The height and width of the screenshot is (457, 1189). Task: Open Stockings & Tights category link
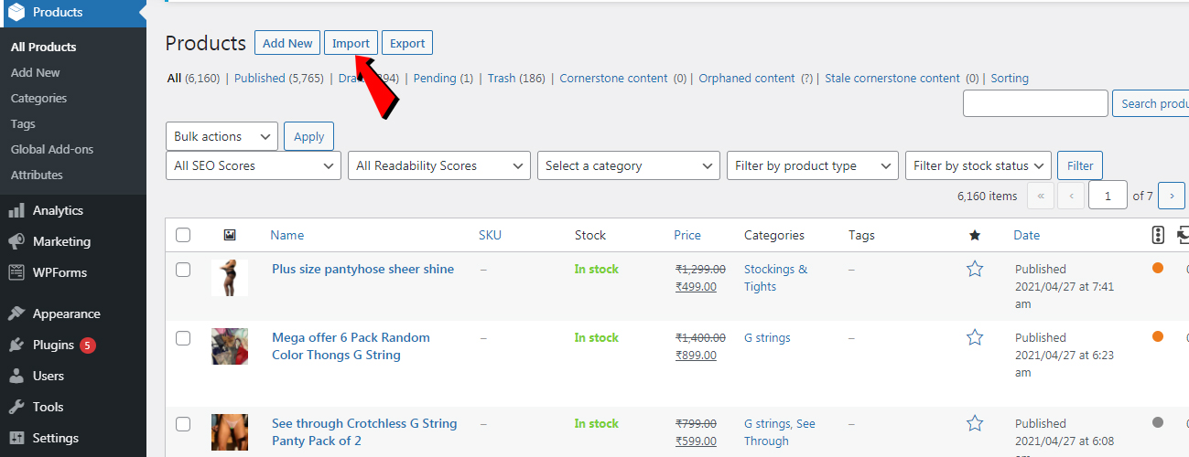(x=775, y=278)
